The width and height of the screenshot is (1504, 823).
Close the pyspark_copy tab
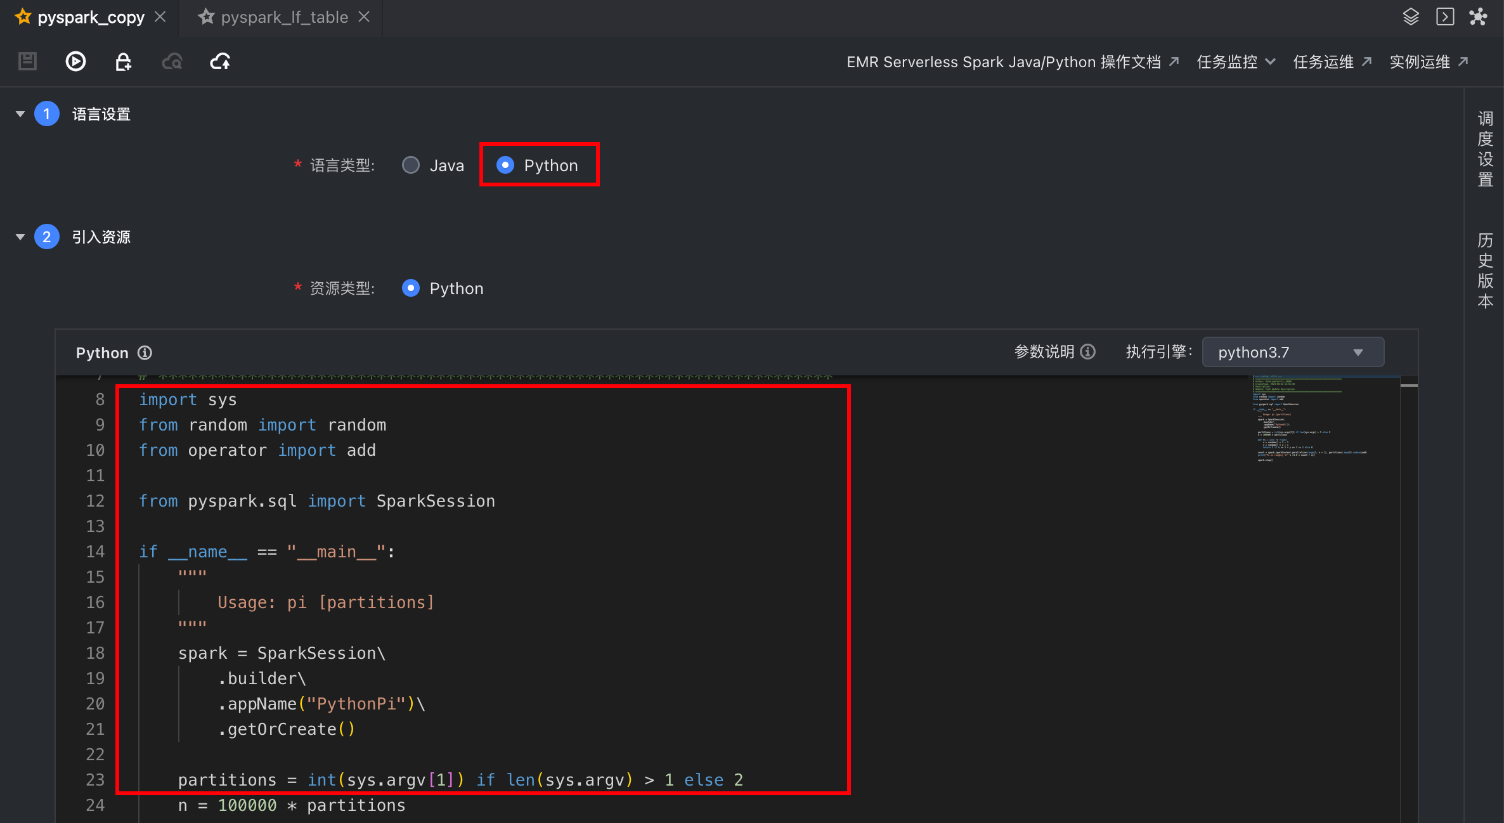(160, 17)
